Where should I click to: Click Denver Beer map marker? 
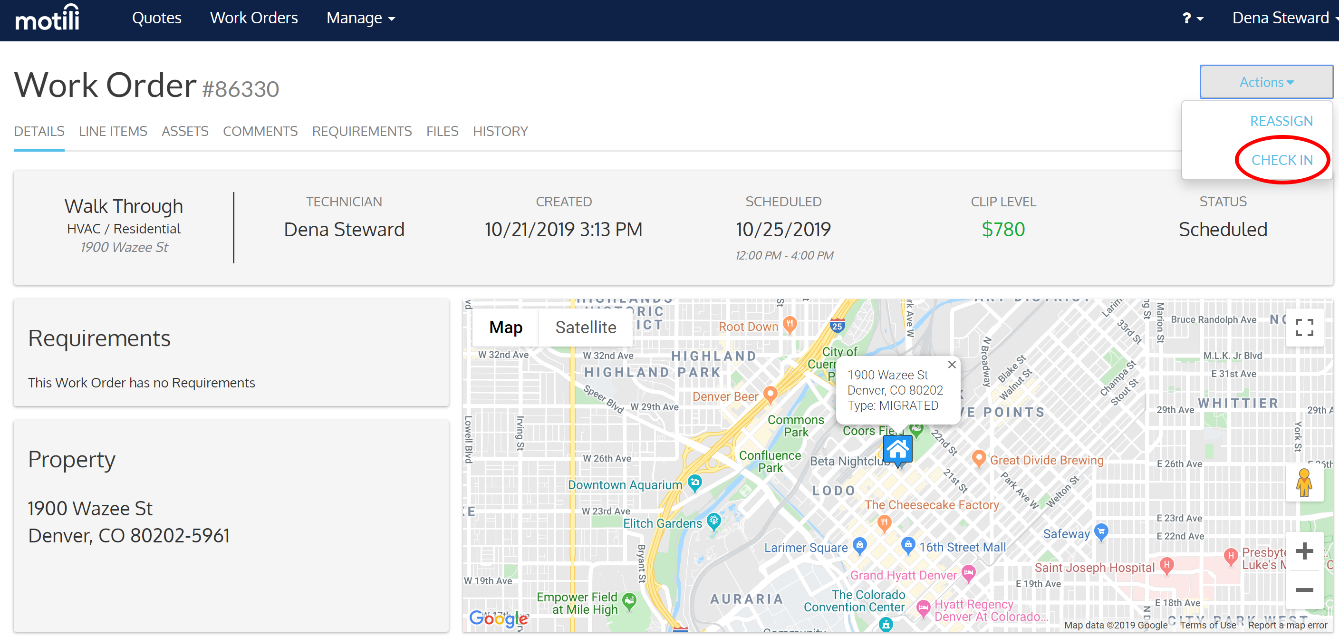click(770, 395)
